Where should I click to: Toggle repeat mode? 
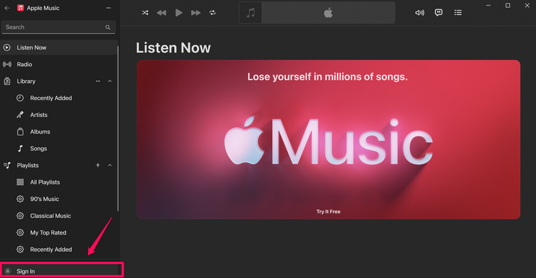(212, 13)
